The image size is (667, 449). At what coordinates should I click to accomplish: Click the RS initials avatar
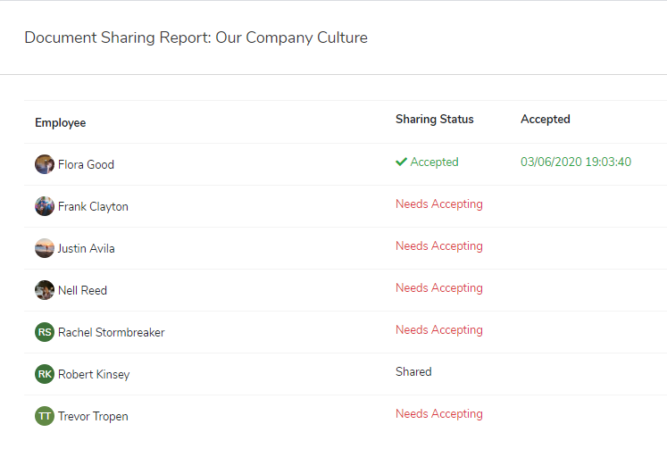(45, 332)
